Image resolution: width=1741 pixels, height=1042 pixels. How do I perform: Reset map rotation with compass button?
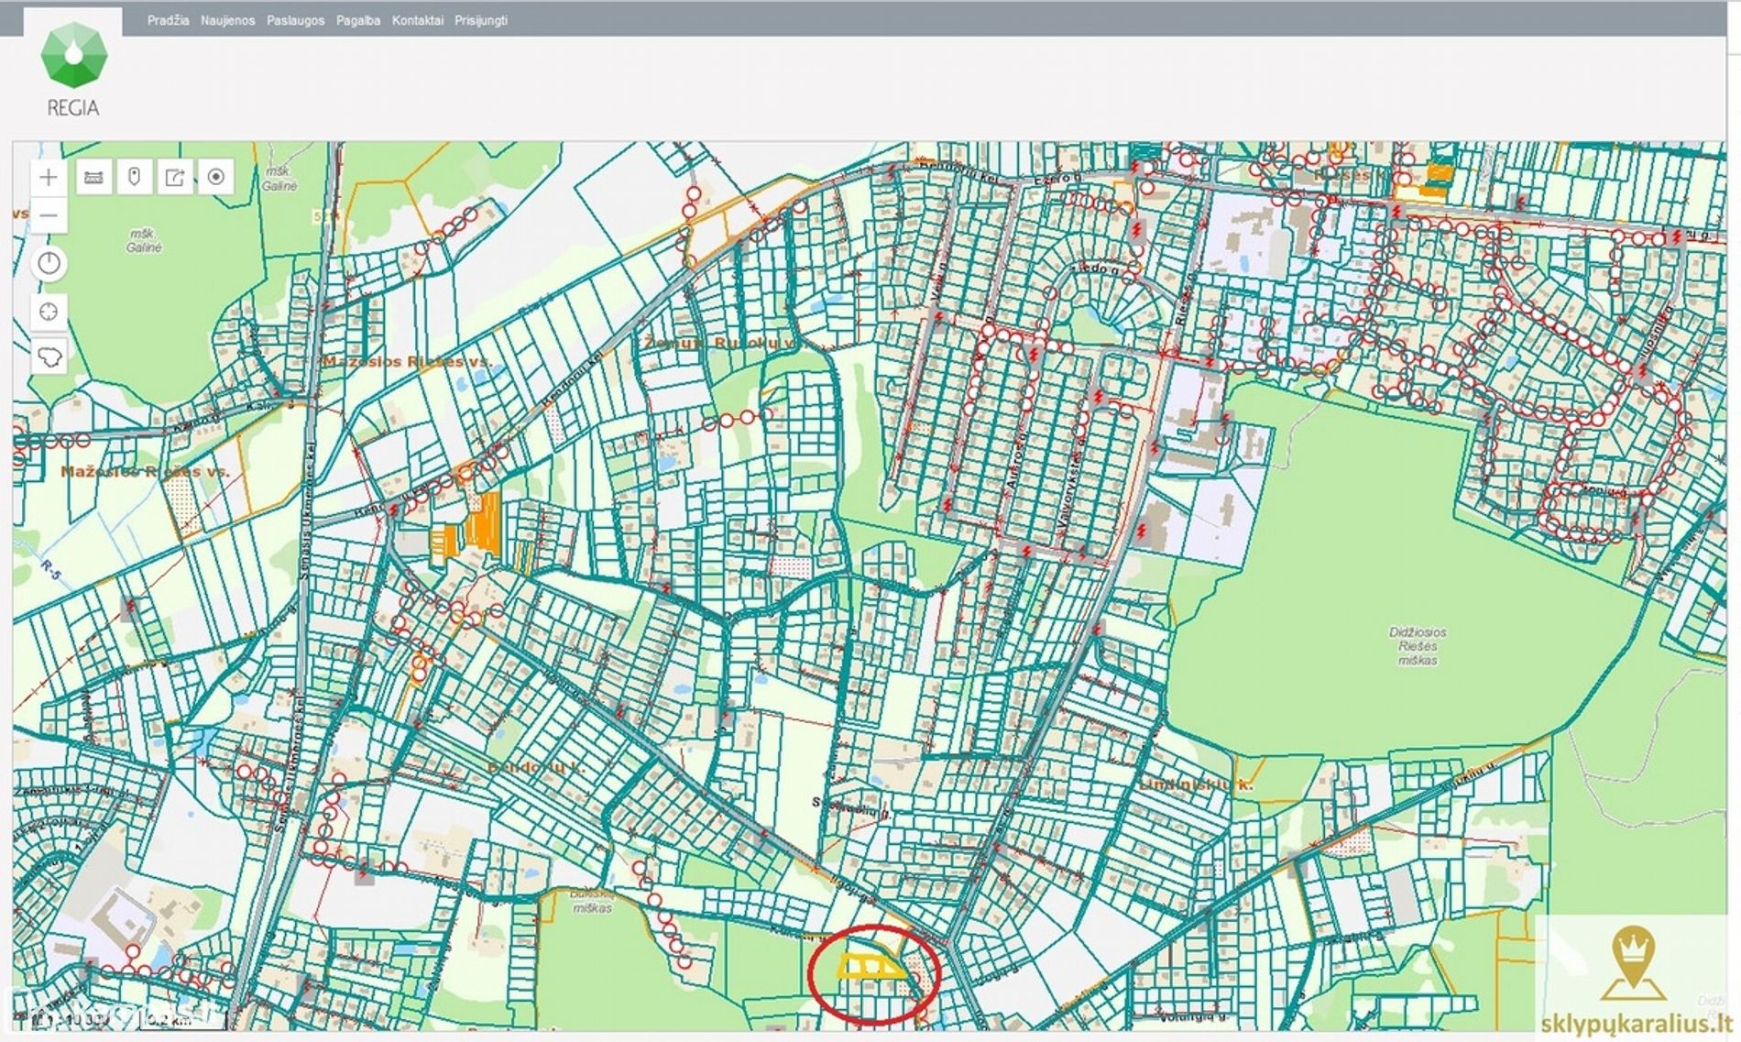pyautogui.click(x=49, y=264)
